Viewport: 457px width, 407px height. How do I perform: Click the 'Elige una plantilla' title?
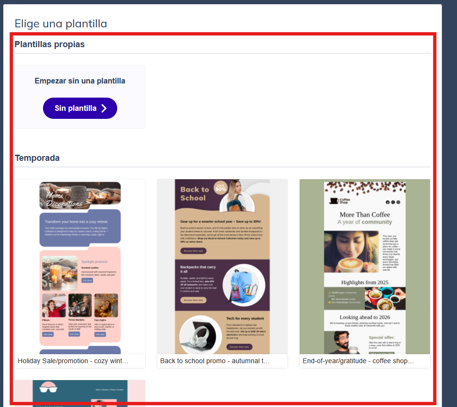tap(60, 24)
